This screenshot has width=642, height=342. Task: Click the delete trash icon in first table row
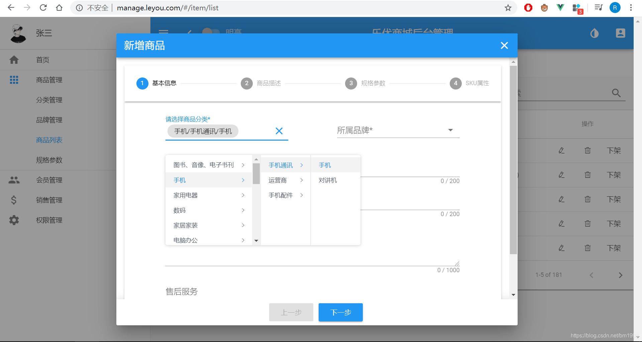pos(587,151)
